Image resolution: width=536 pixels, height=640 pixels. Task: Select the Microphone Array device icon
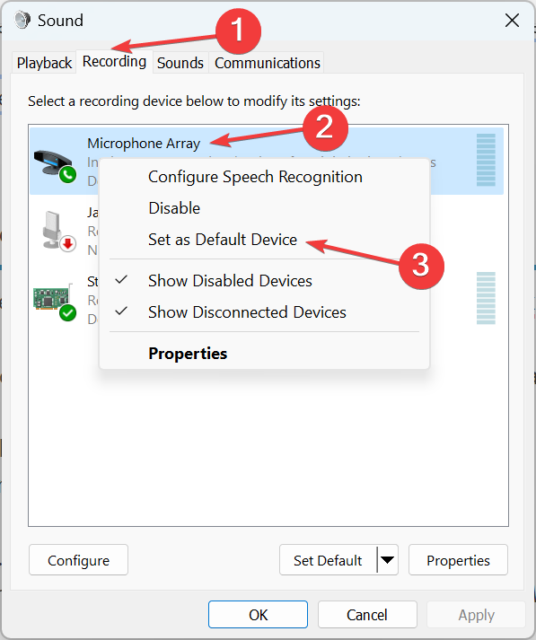pyautogui.click(x=53, y=162)
